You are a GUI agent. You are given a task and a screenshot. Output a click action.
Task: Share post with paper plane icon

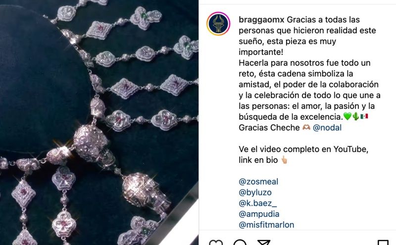point(264,243)
